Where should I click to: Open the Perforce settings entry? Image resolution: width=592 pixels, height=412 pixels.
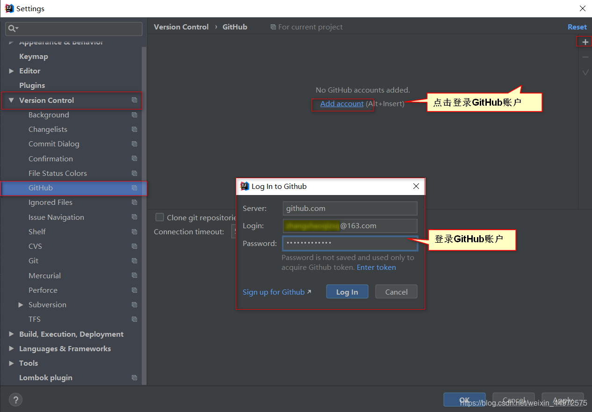tap(43, 290)
